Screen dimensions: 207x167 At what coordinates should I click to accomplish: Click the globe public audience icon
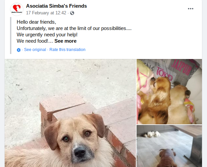(72, 13)
